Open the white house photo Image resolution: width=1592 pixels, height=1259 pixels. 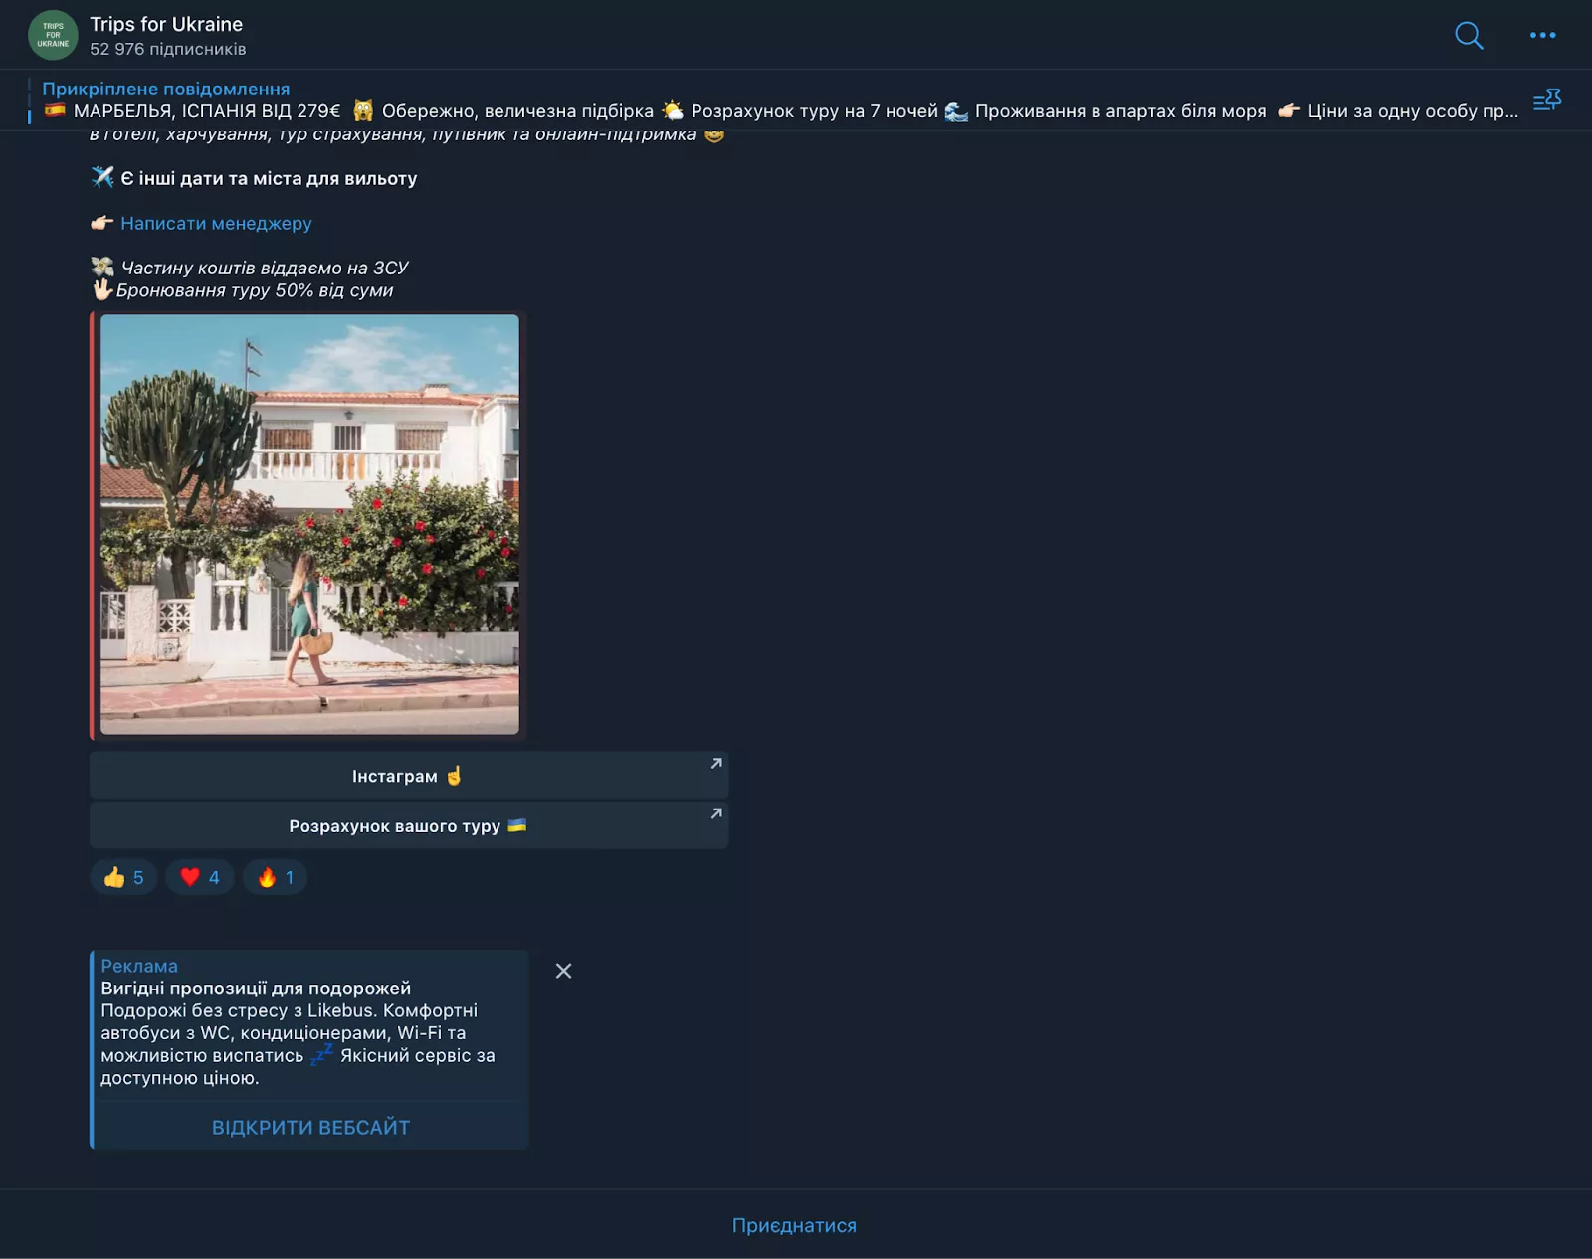point(309,524)
